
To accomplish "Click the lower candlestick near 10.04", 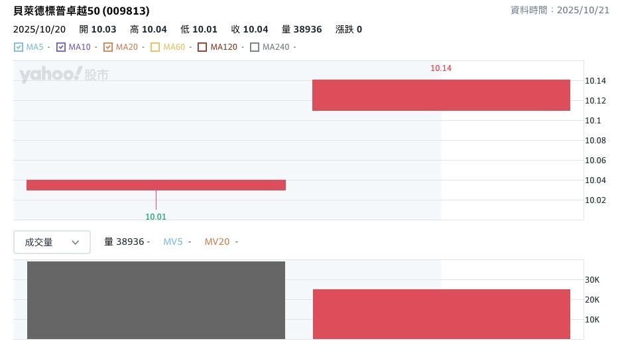I will tap(156, 185).
